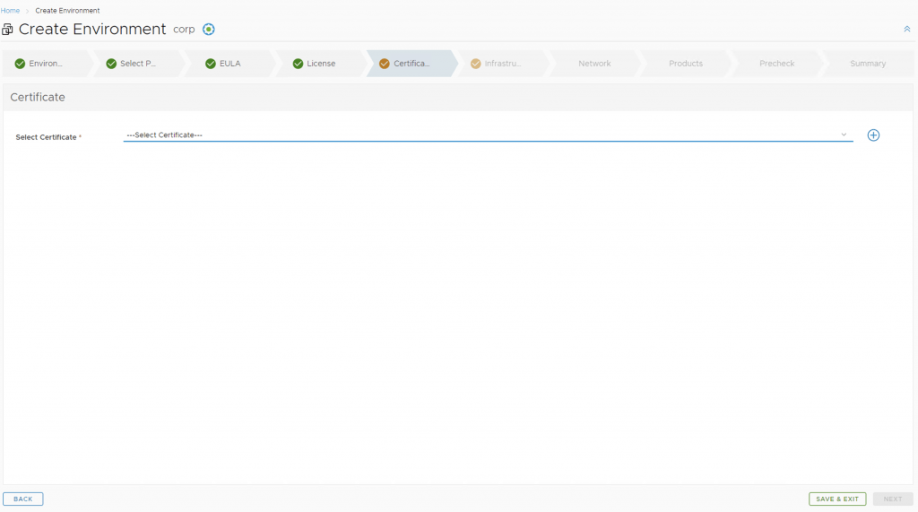Screen dimensions: 918x512
Task: Click the check icon on Infrastructure step
Action: [x=476, y=64]
